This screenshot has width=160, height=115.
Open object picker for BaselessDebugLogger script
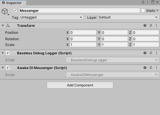click(156, 60)
